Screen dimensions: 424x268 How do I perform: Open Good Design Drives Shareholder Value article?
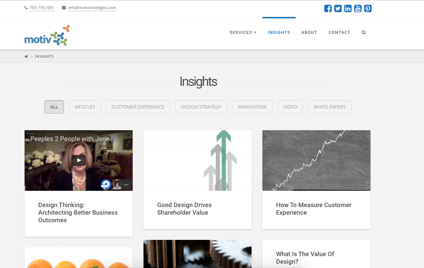(x=184, y=208)
